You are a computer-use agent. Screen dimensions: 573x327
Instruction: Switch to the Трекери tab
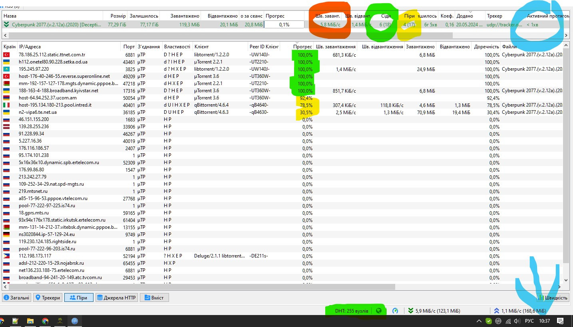(x=48, y=297)
